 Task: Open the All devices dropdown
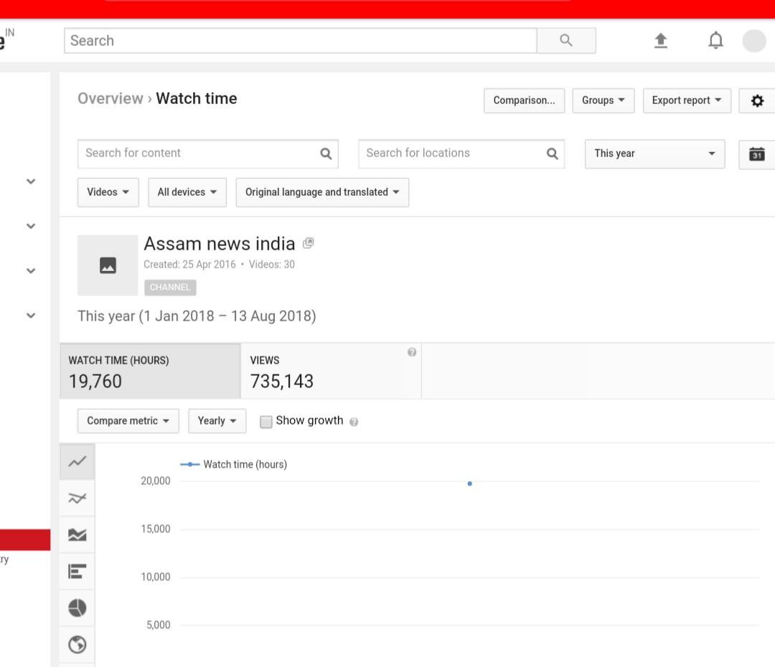(187, 192)
